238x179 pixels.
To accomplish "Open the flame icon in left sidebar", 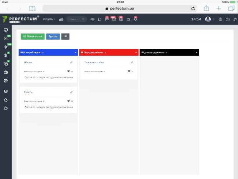I will (x=6, y=100).
